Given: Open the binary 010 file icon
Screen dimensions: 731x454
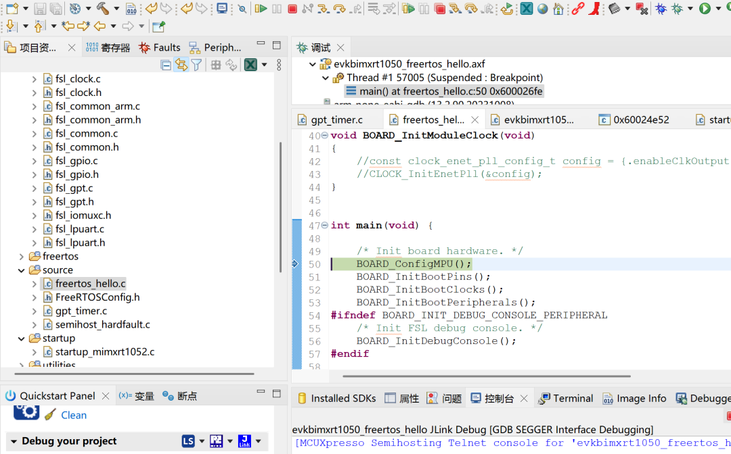Looking at the screenshot, I should point(131,8).
